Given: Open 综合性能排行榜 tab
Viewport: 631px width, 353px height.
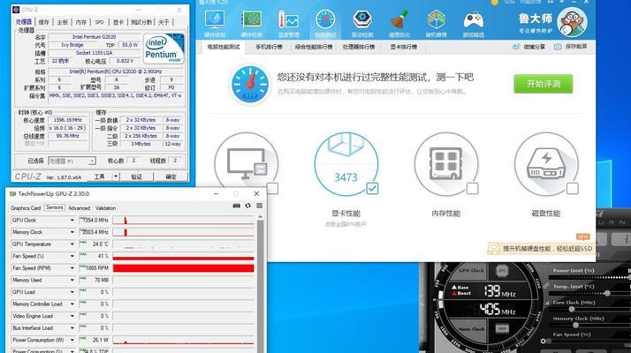Looking at the screenshot, I should point(314,47).
